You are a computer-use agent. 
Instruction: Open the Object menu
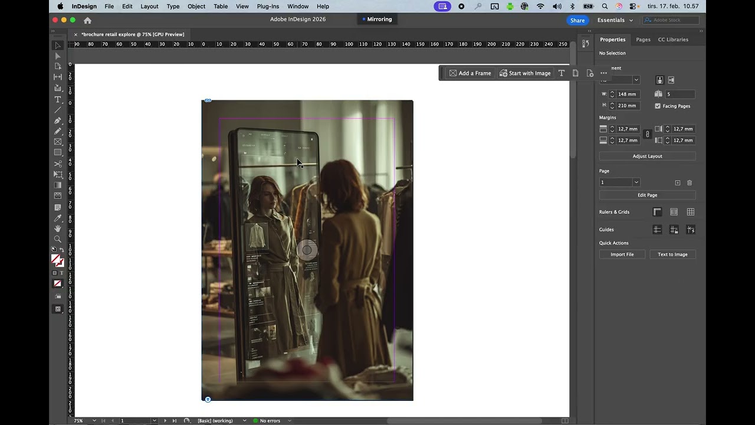196,6
